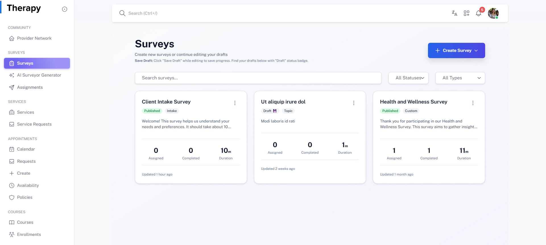Open the notifications bell icon
The image size is (546, 245).
478,14
